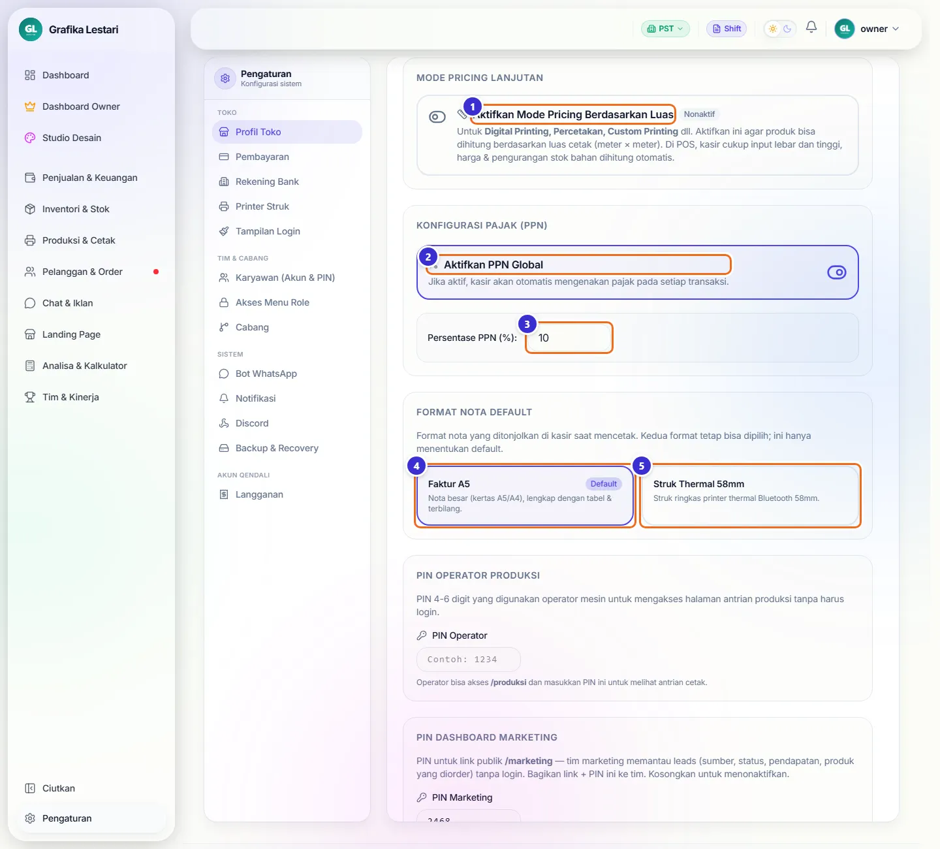Open the Notifikasi settings section
The image size is (940, 849).
(287, 398)
